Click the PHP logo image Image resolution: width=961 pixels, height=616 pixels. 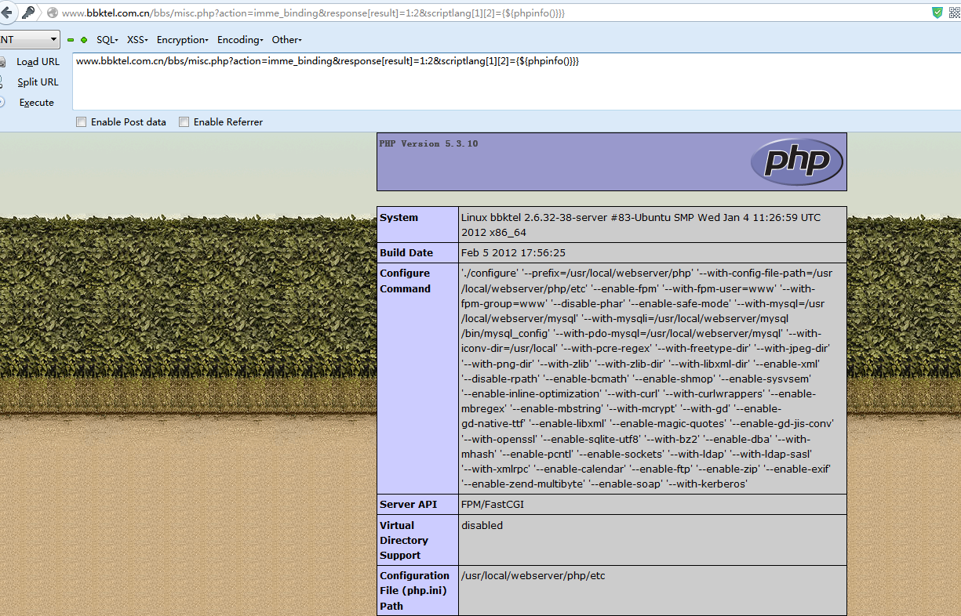796,161
